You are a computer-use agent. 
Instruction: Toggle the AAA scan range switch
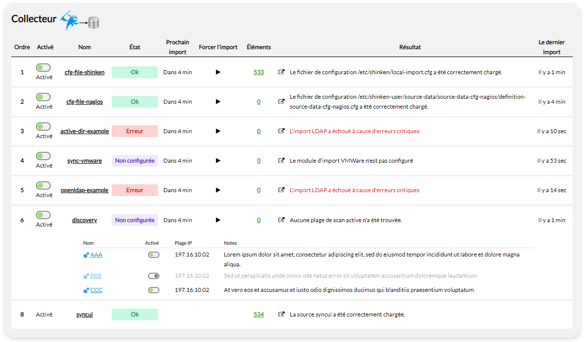coord(154,255)
